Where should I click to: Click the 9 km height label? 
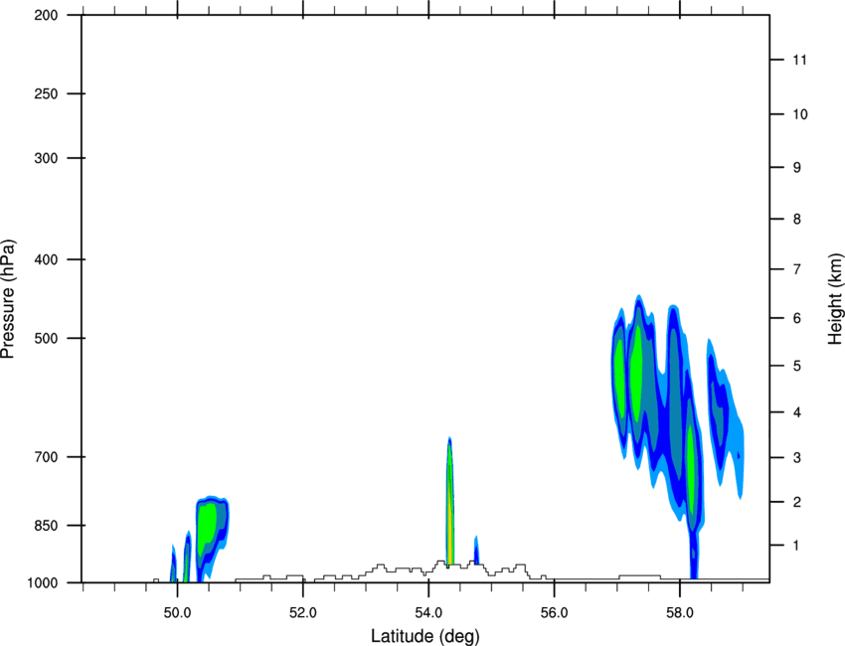tap(797, 168)
